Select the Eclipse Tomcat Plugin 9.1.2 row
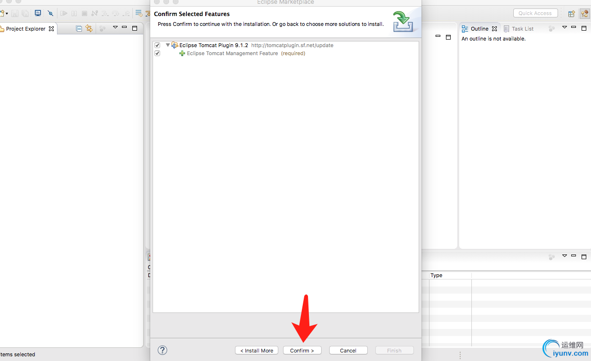 [286, 45]
